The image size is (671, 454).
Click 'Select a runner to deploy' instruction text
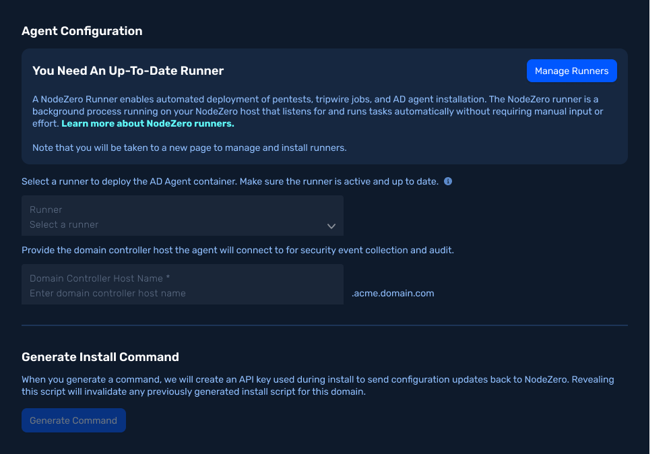pyautogui.click(x=230, y=181)
